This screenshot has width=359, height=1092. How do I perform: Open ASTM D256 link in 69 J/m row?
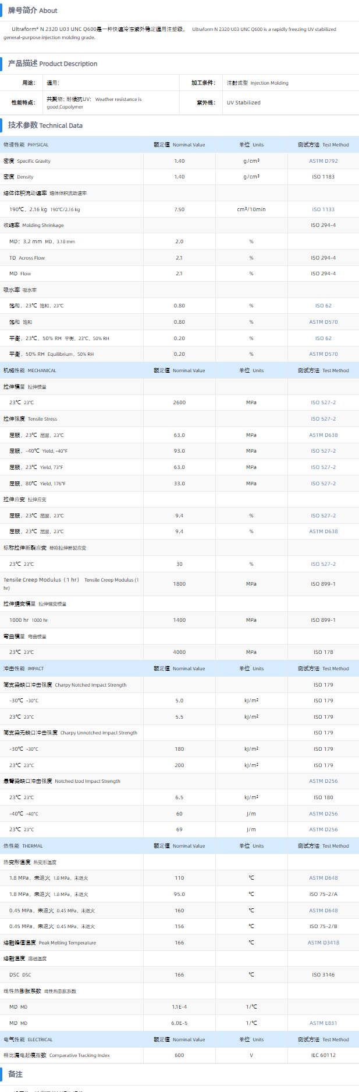pos(323,829)
